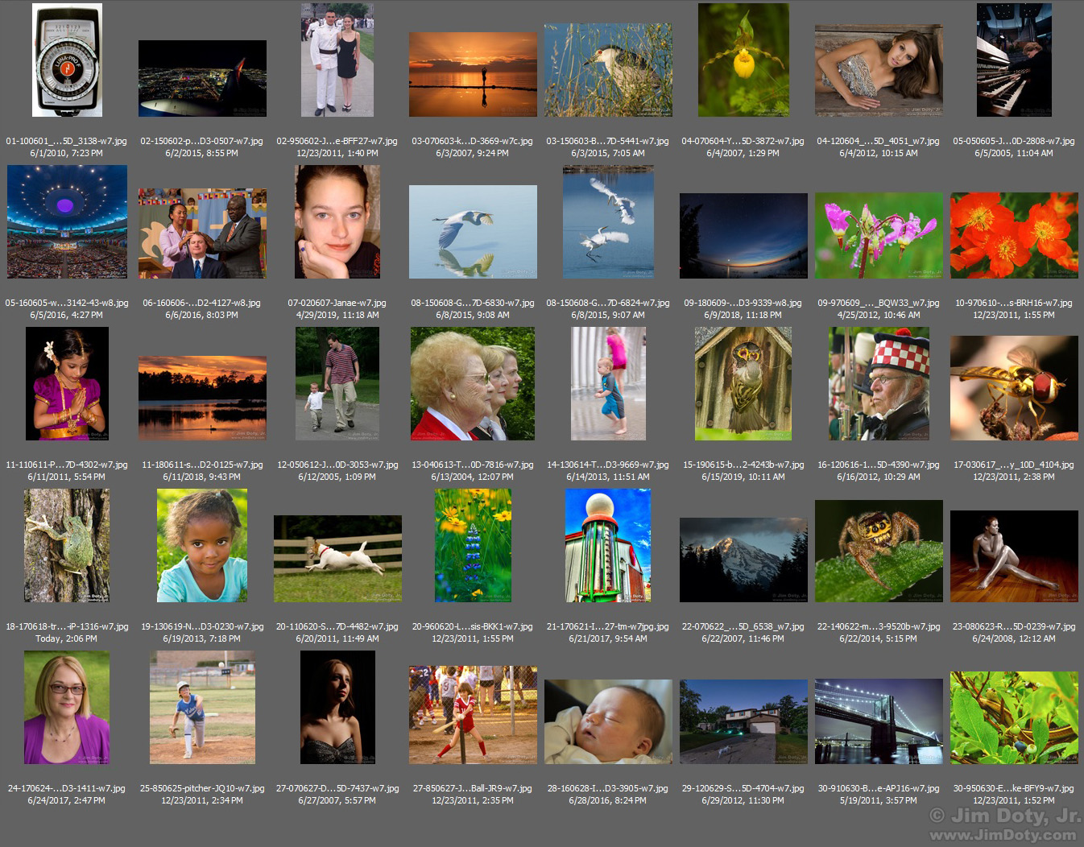Select the colorful tower with globe thumbnail
1084x847 pixels.
point(608,545)
